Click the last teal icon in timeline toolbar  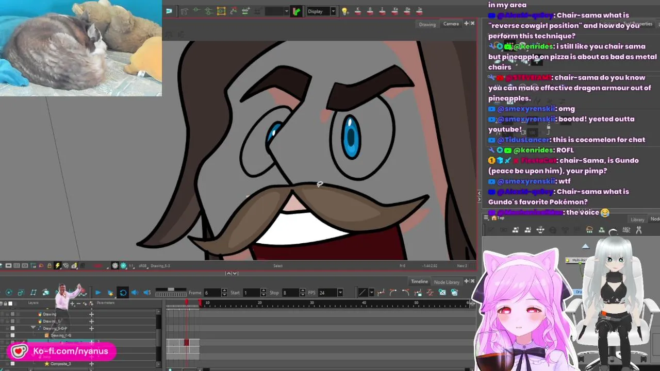pos(454,293)
